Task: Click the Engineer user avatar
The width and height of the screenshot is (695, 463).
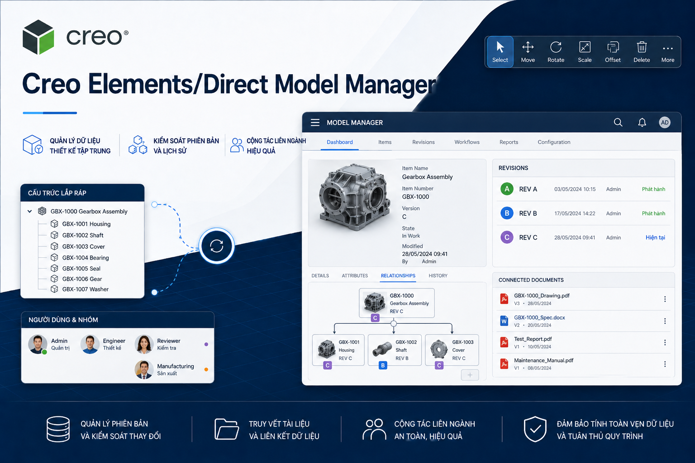Action: click(x=90, y=344)
